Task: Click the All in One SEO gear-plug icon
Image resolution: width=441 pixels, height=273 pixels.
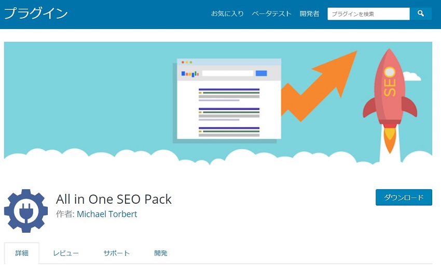Action: pyautogui.click(x=26, y=211)
